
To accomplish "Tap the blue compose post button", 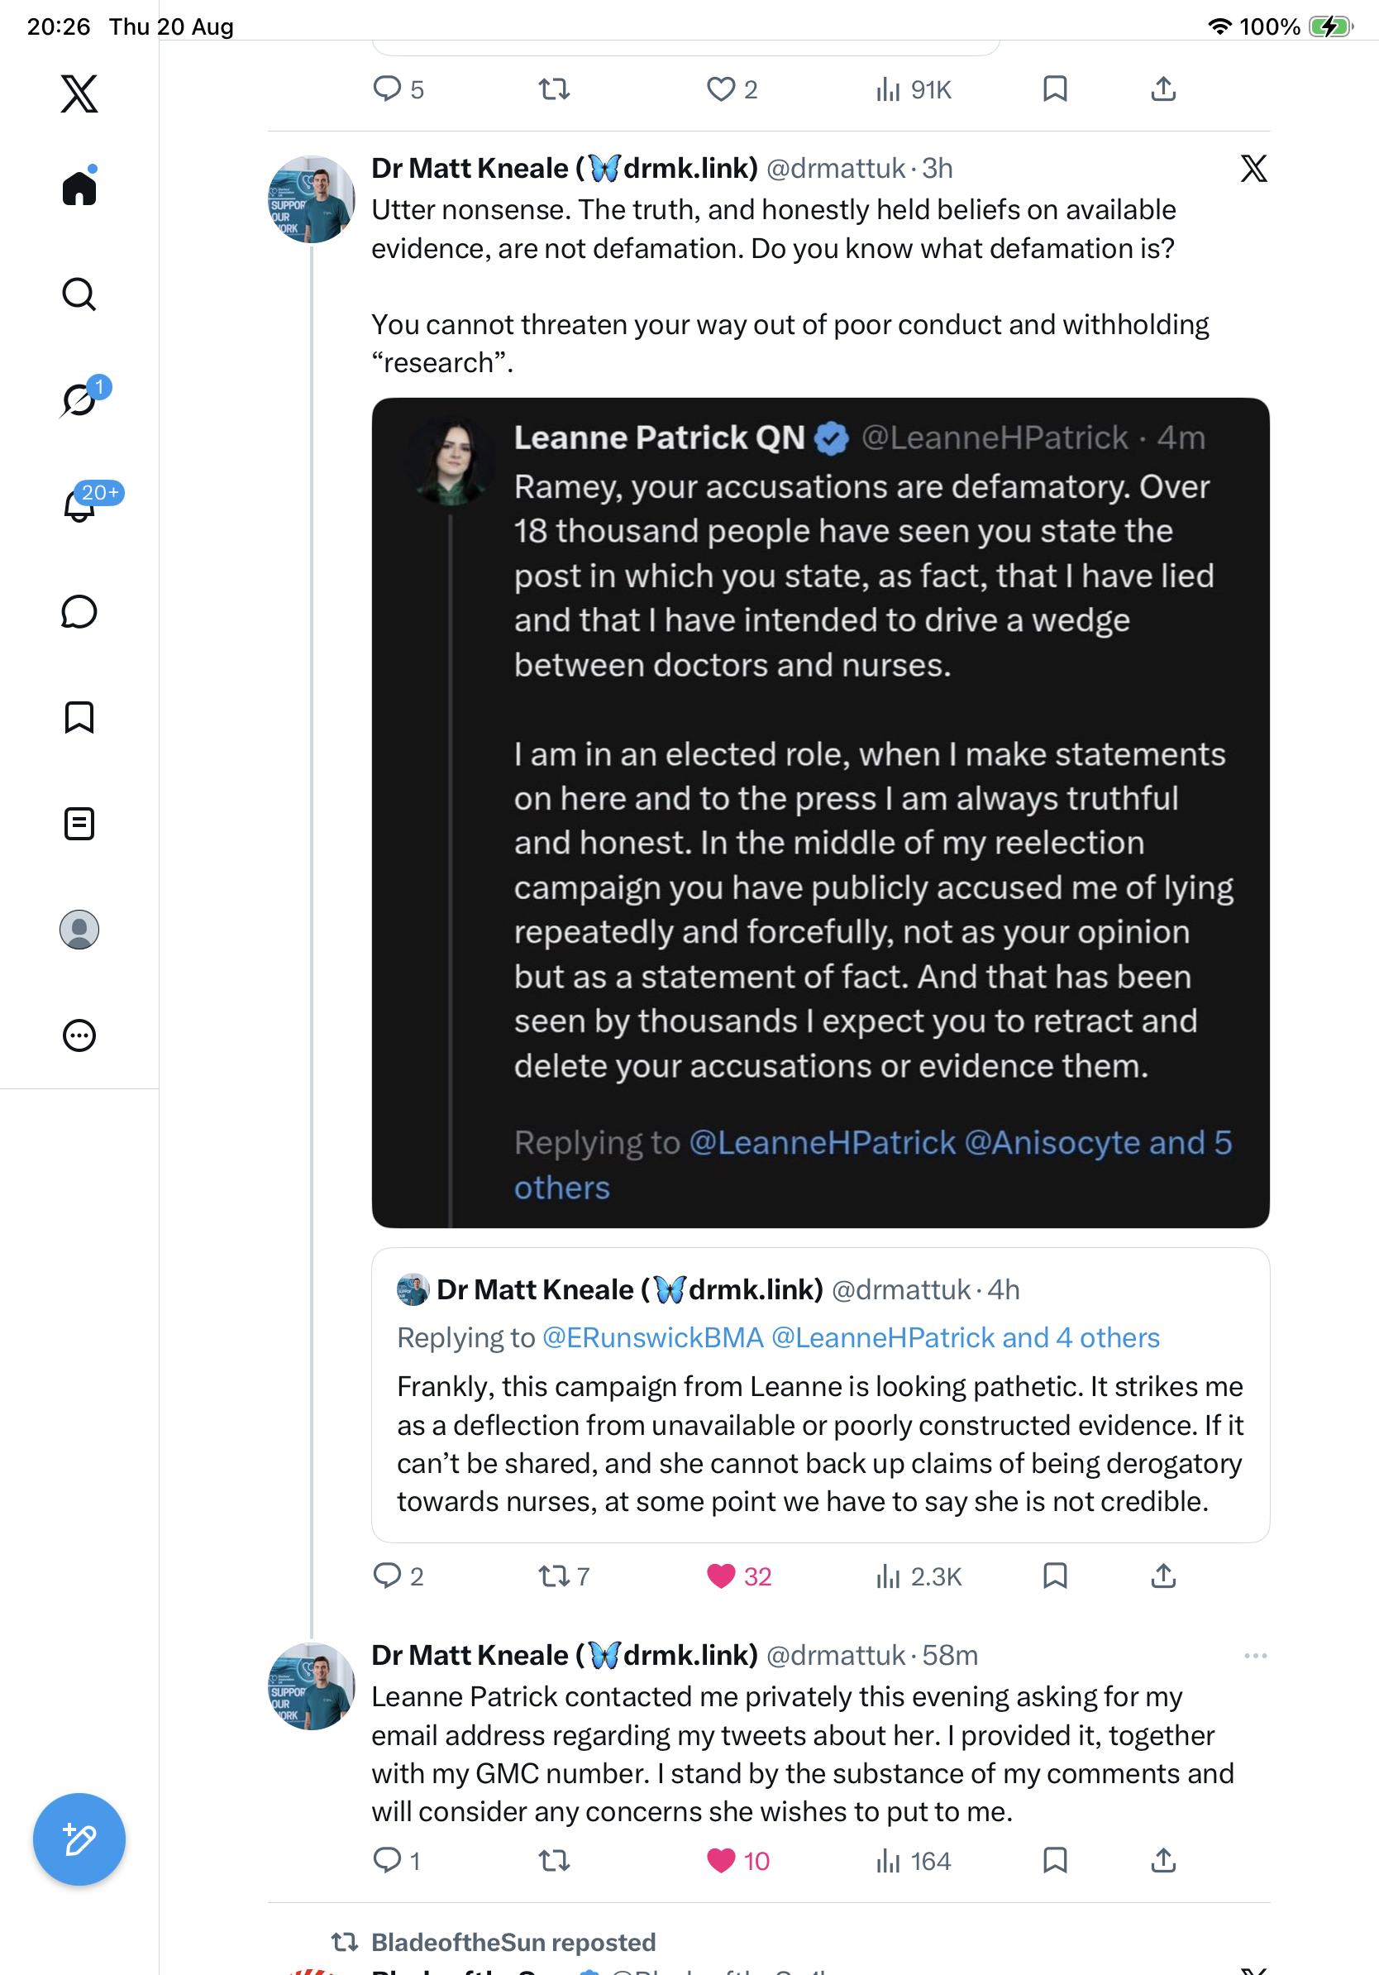I will coord(79,1839).
